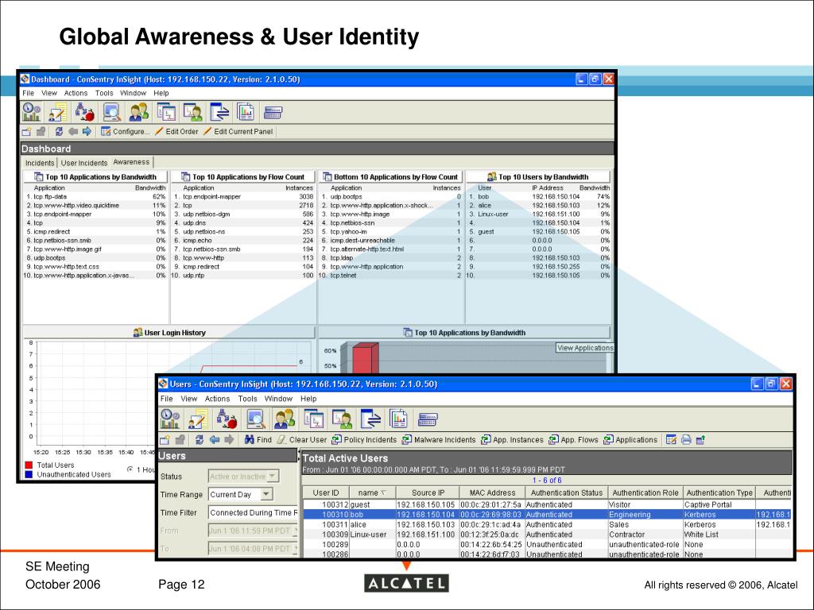Click the refresh icon in Dashboard window
This screenshot has height=610, width=814.
[x=59, y=132]
